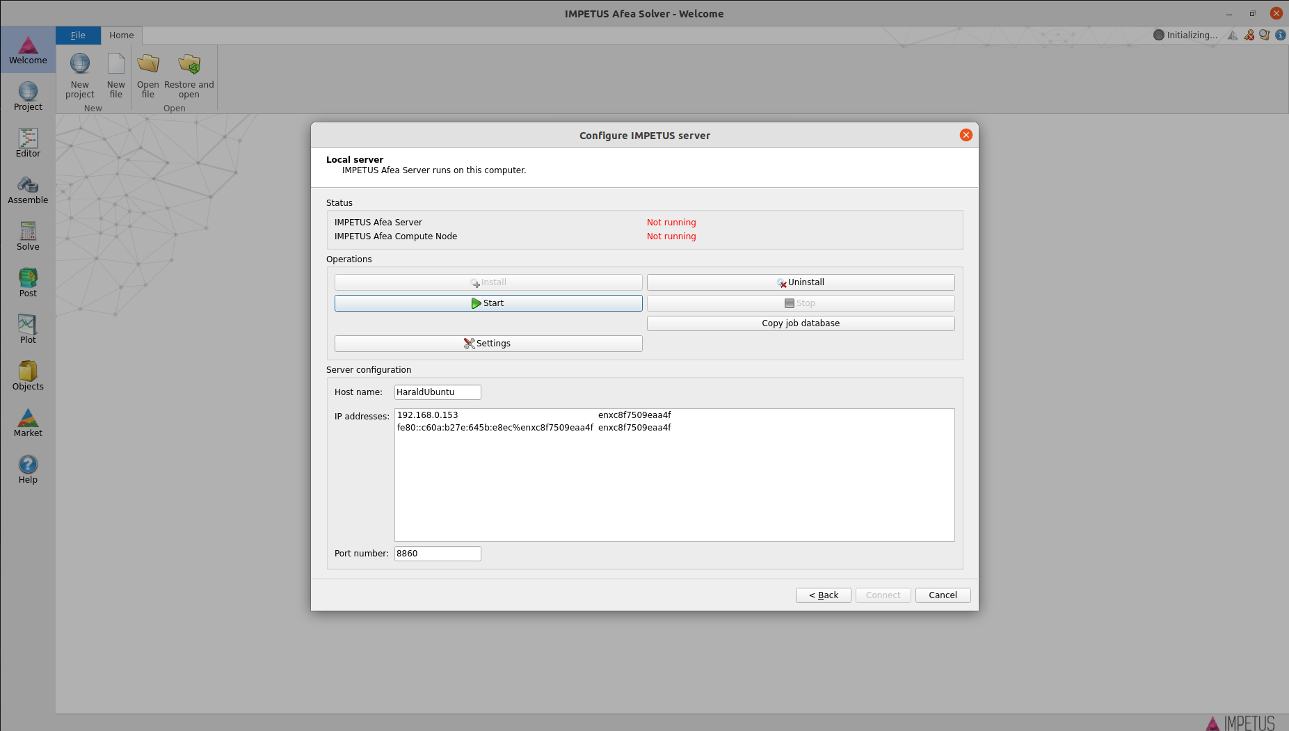Close the Configure IMPETUS server dialog

click(966, 135)
